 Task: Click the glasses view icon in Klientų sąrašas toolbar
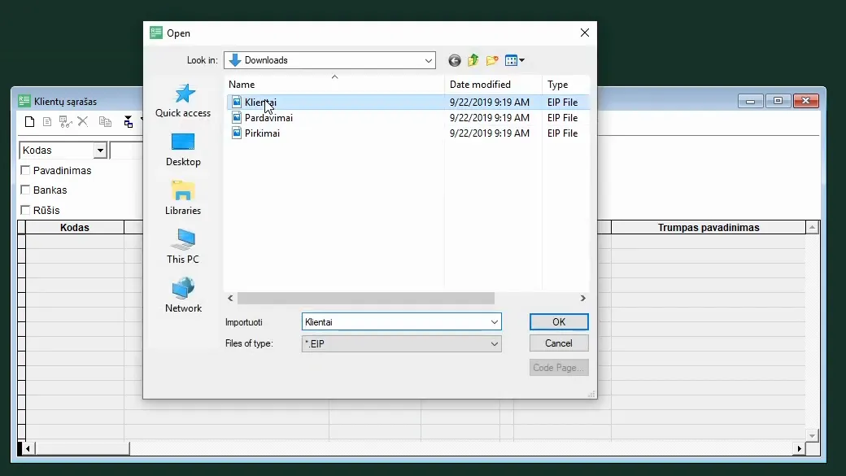(x=65, y=122)
